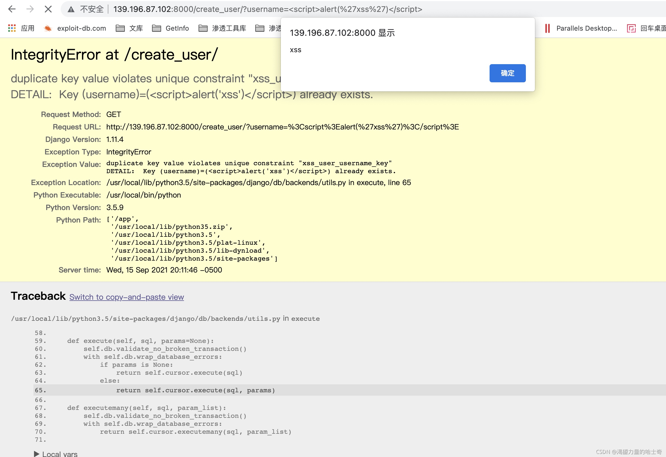The width and height of the screenshot is (666, 457).
Task: Click 确定 in the alert dialog
Action: click(x=507, y=73)
